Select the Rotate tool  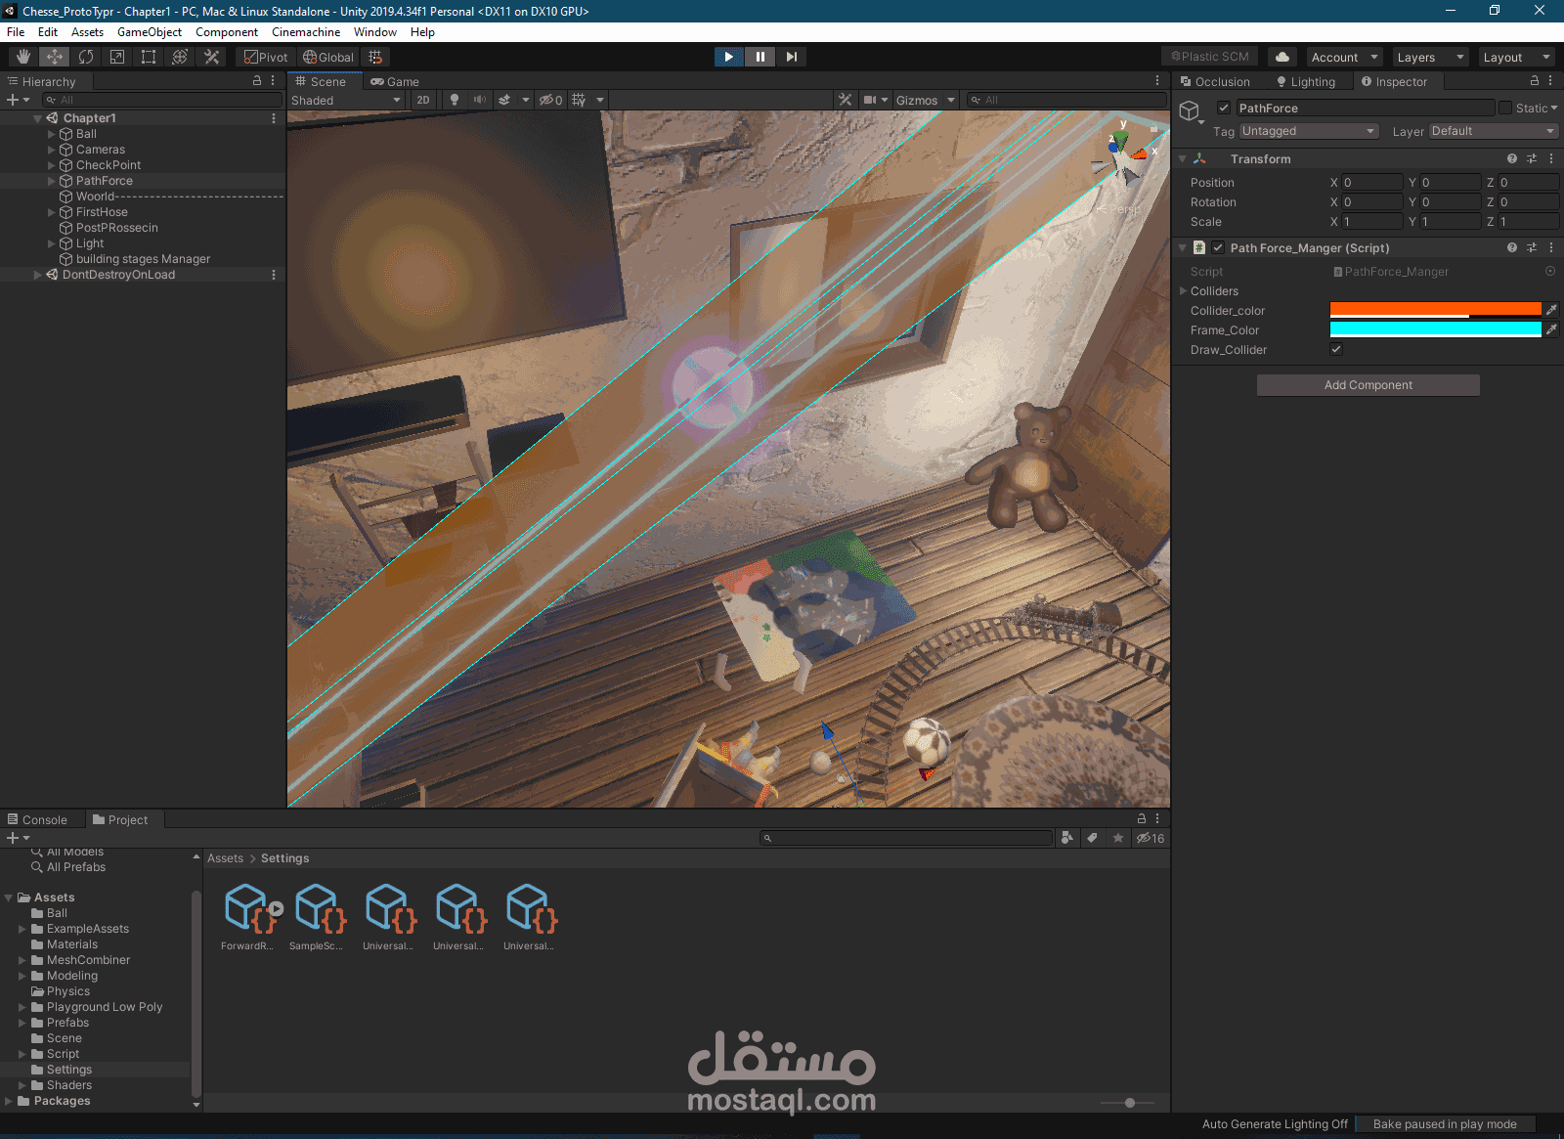click(86, 57)
